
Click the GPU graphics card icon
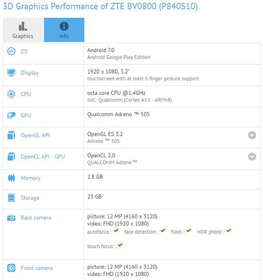(11, 115)
